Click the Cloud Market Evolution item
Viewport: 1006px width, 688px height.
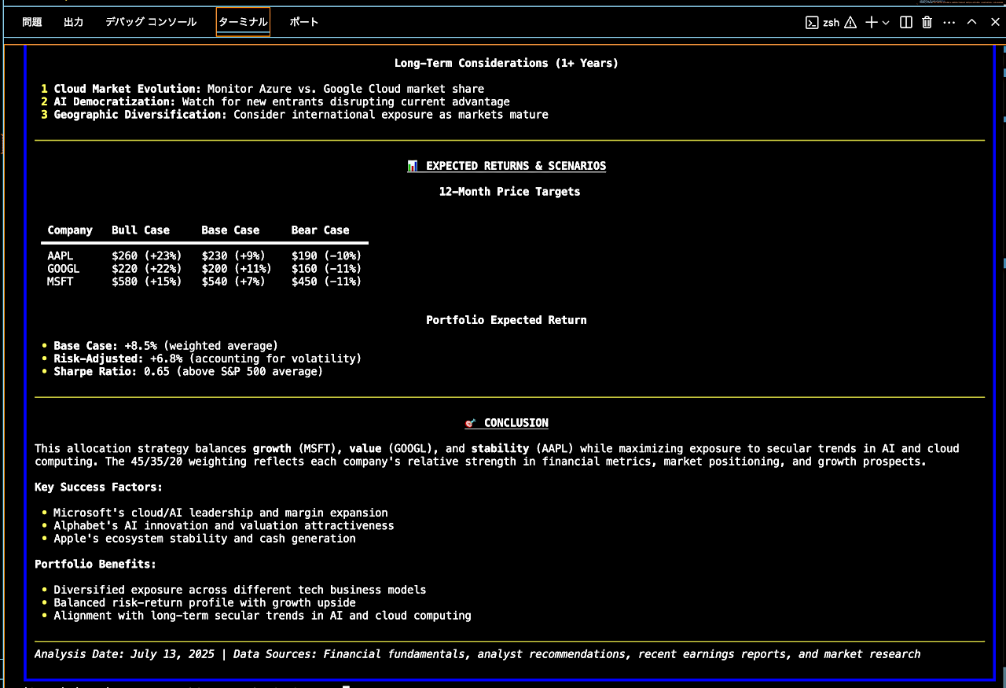click(x=269, y=89)
